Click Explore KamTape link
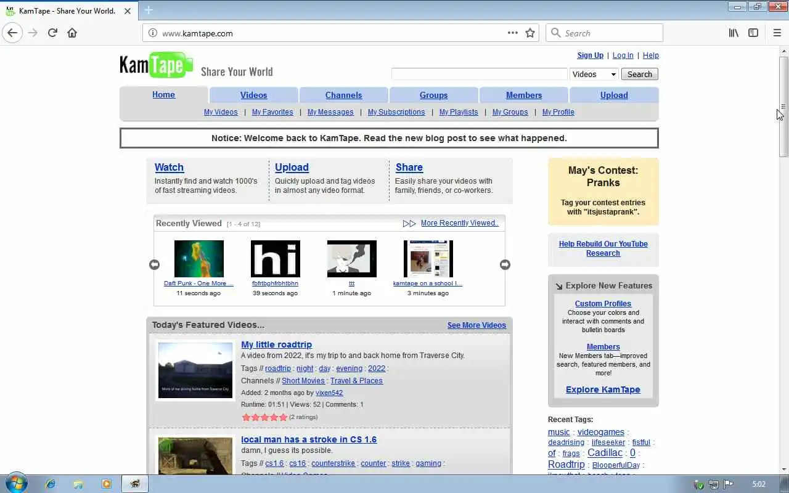Screen dimensions: 789x493 pos(603,389)
